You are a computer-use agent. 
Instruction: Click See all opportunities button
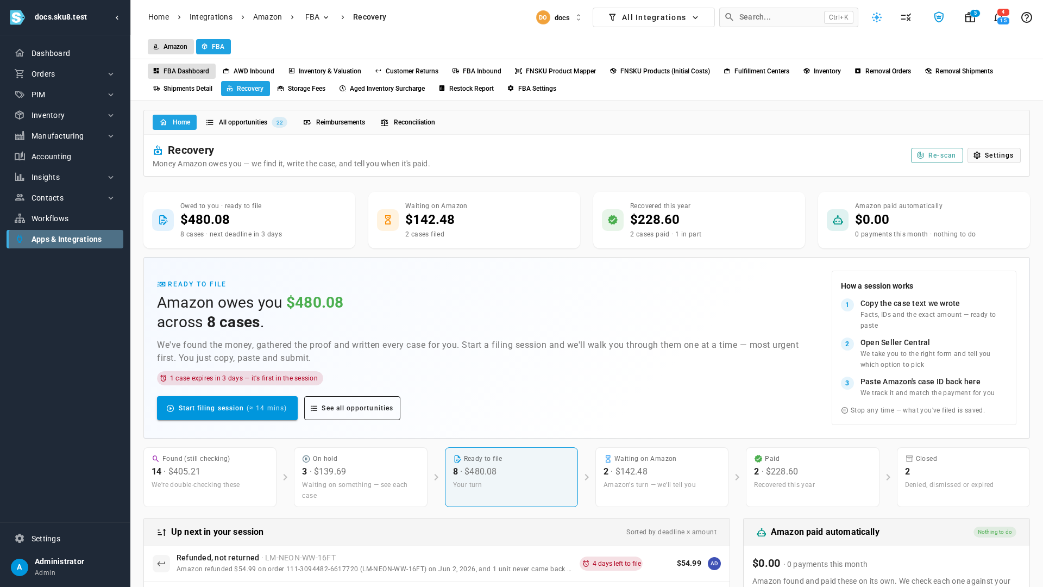pos(352,408)
